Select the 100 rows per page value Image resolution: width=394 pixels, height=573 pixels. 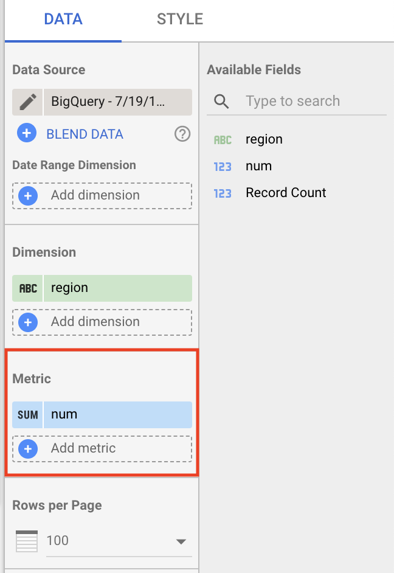click(x=58, y=540)
